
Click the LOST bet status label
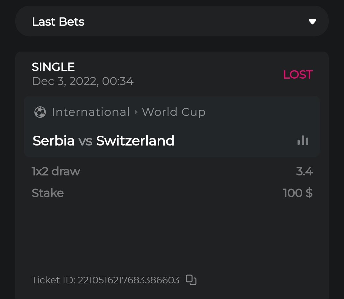tap(298, 75)
